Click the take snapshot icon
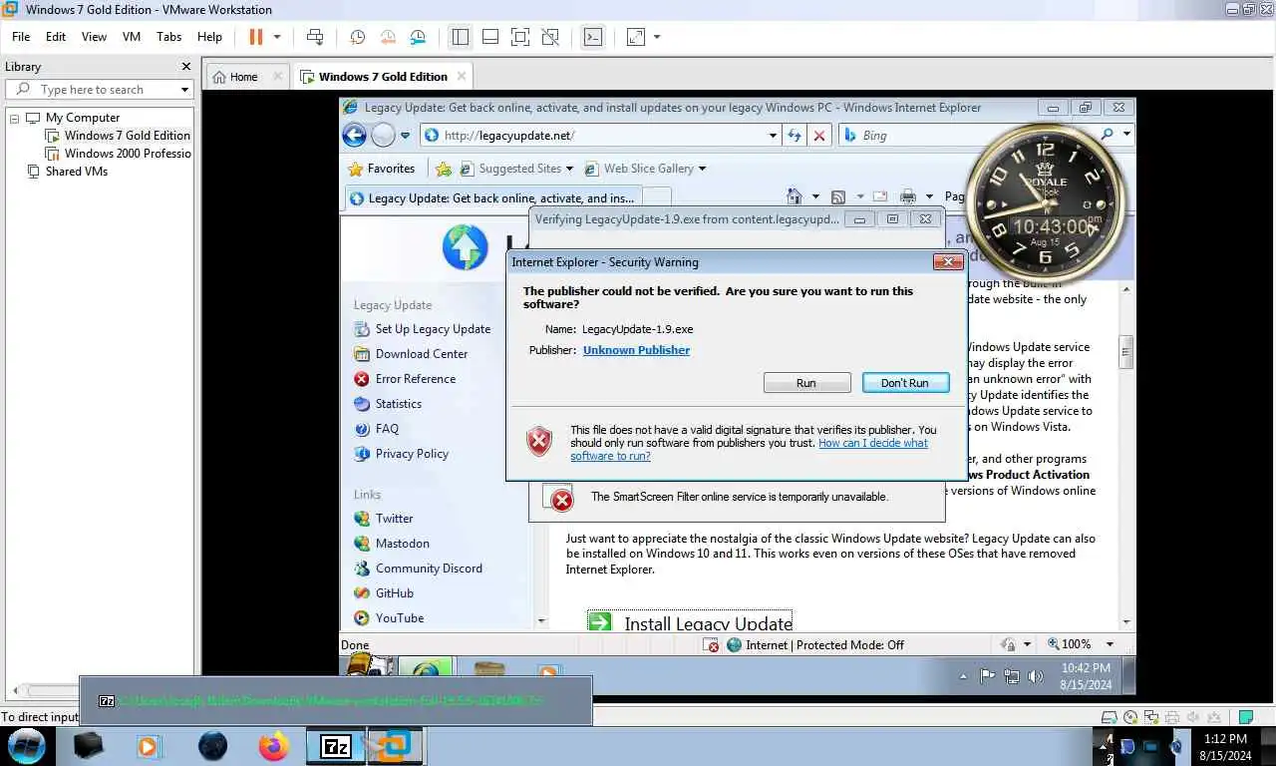 pos(357,37)
